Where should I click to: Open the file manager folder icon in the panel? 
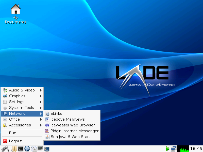coord(14,149)
